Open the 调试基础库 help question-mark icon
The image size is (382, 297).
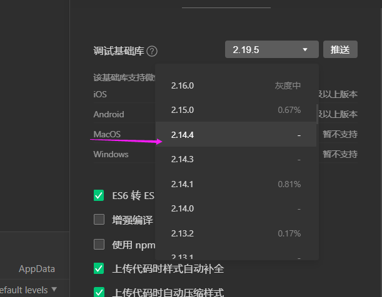coord(152,51)
